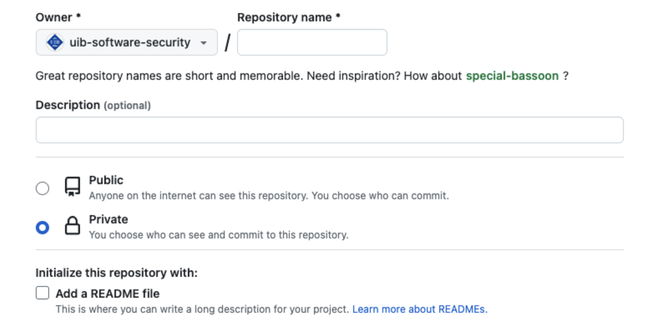
Task: Click into the Description input box
Action: (x=329, y=130)
